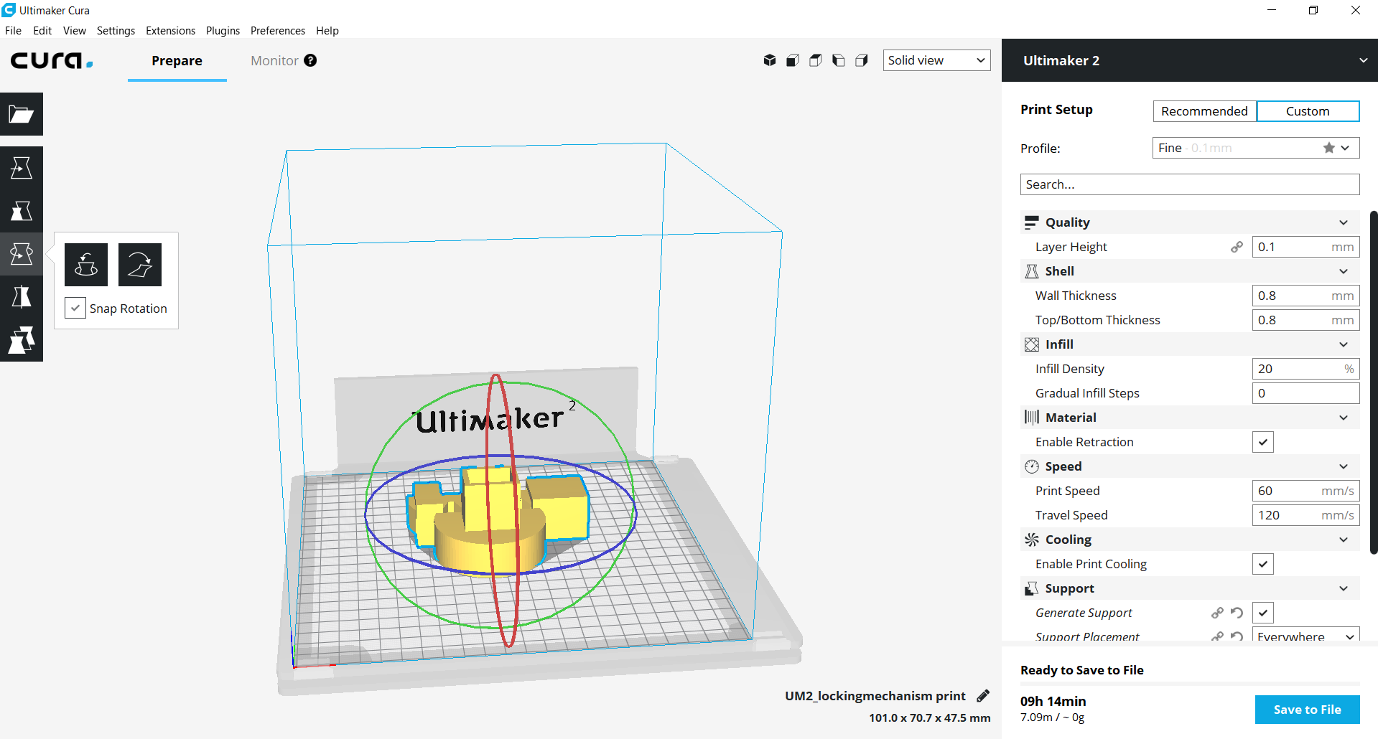Switch camera to 3D view icon
The width and height of the screenshot is (1378, 739).
click(x=770, y=60)
